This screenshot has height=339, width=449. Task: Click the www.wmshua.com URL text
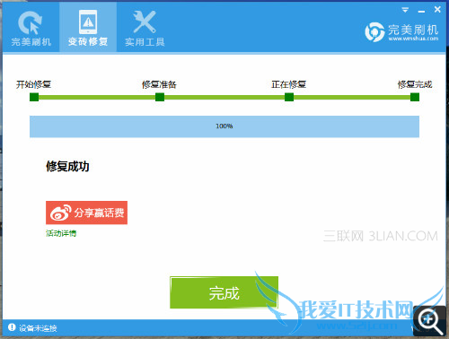coord(413,39)
